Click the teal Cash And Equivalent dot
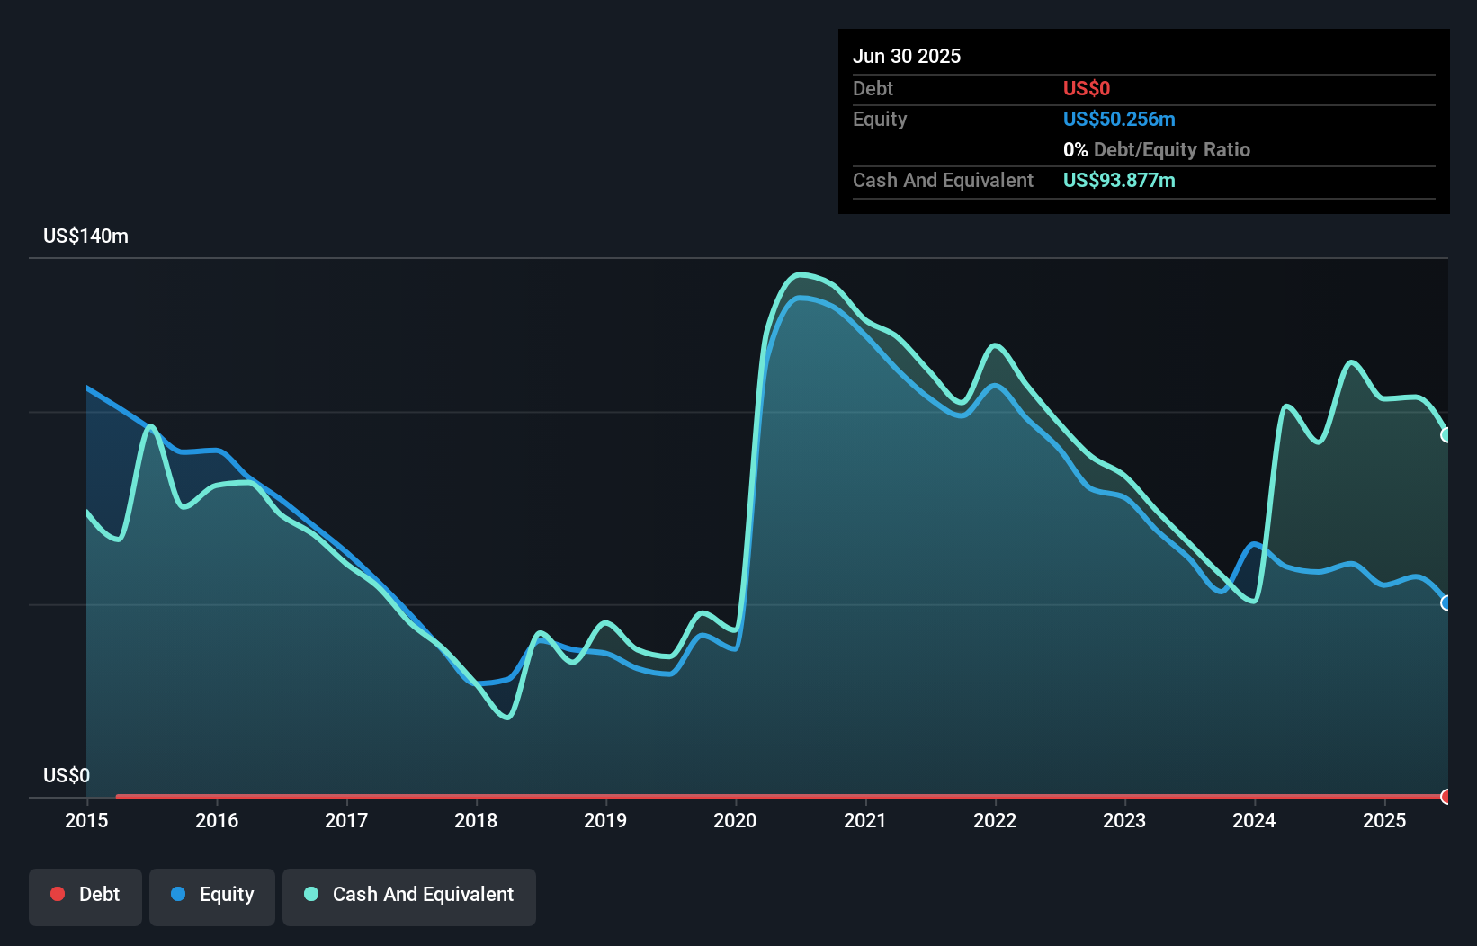 click(309, 894)
